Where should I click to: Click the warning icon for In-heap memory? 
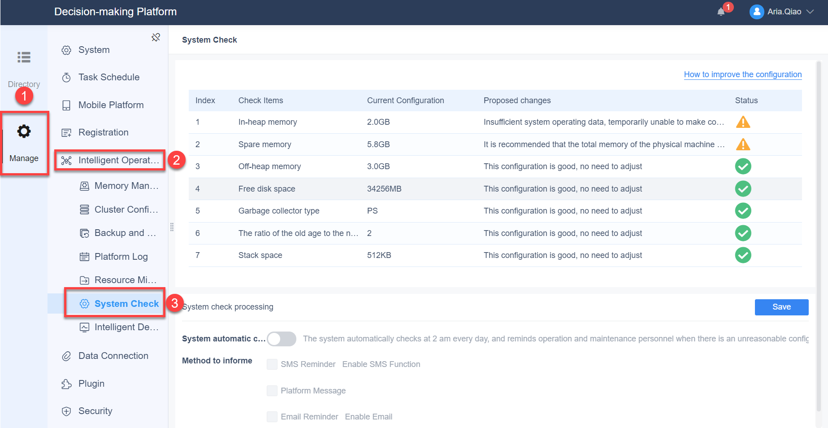click(x=743, y=122)
